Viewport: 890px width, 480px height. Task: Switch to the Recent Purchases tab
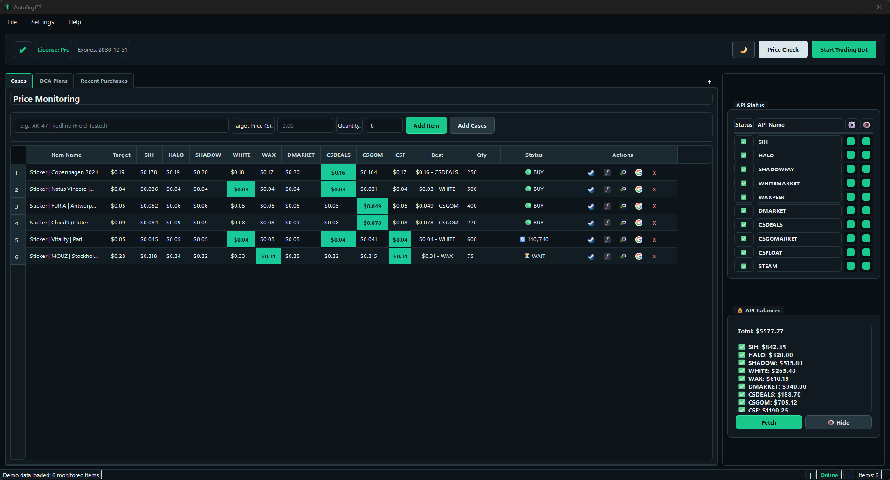(x=104, y=81)
